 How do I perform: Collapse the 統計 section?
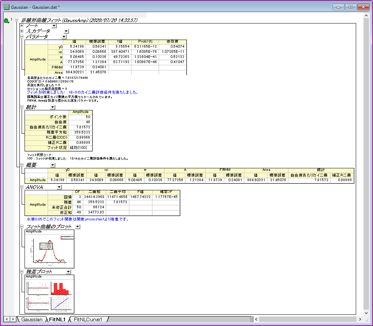click(22, 107)
